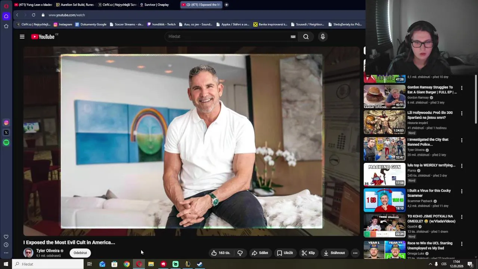The width and height of the screenshot is (478, 269).
Task: Open Opera sidebar Spotify icon
Action: 6,143
